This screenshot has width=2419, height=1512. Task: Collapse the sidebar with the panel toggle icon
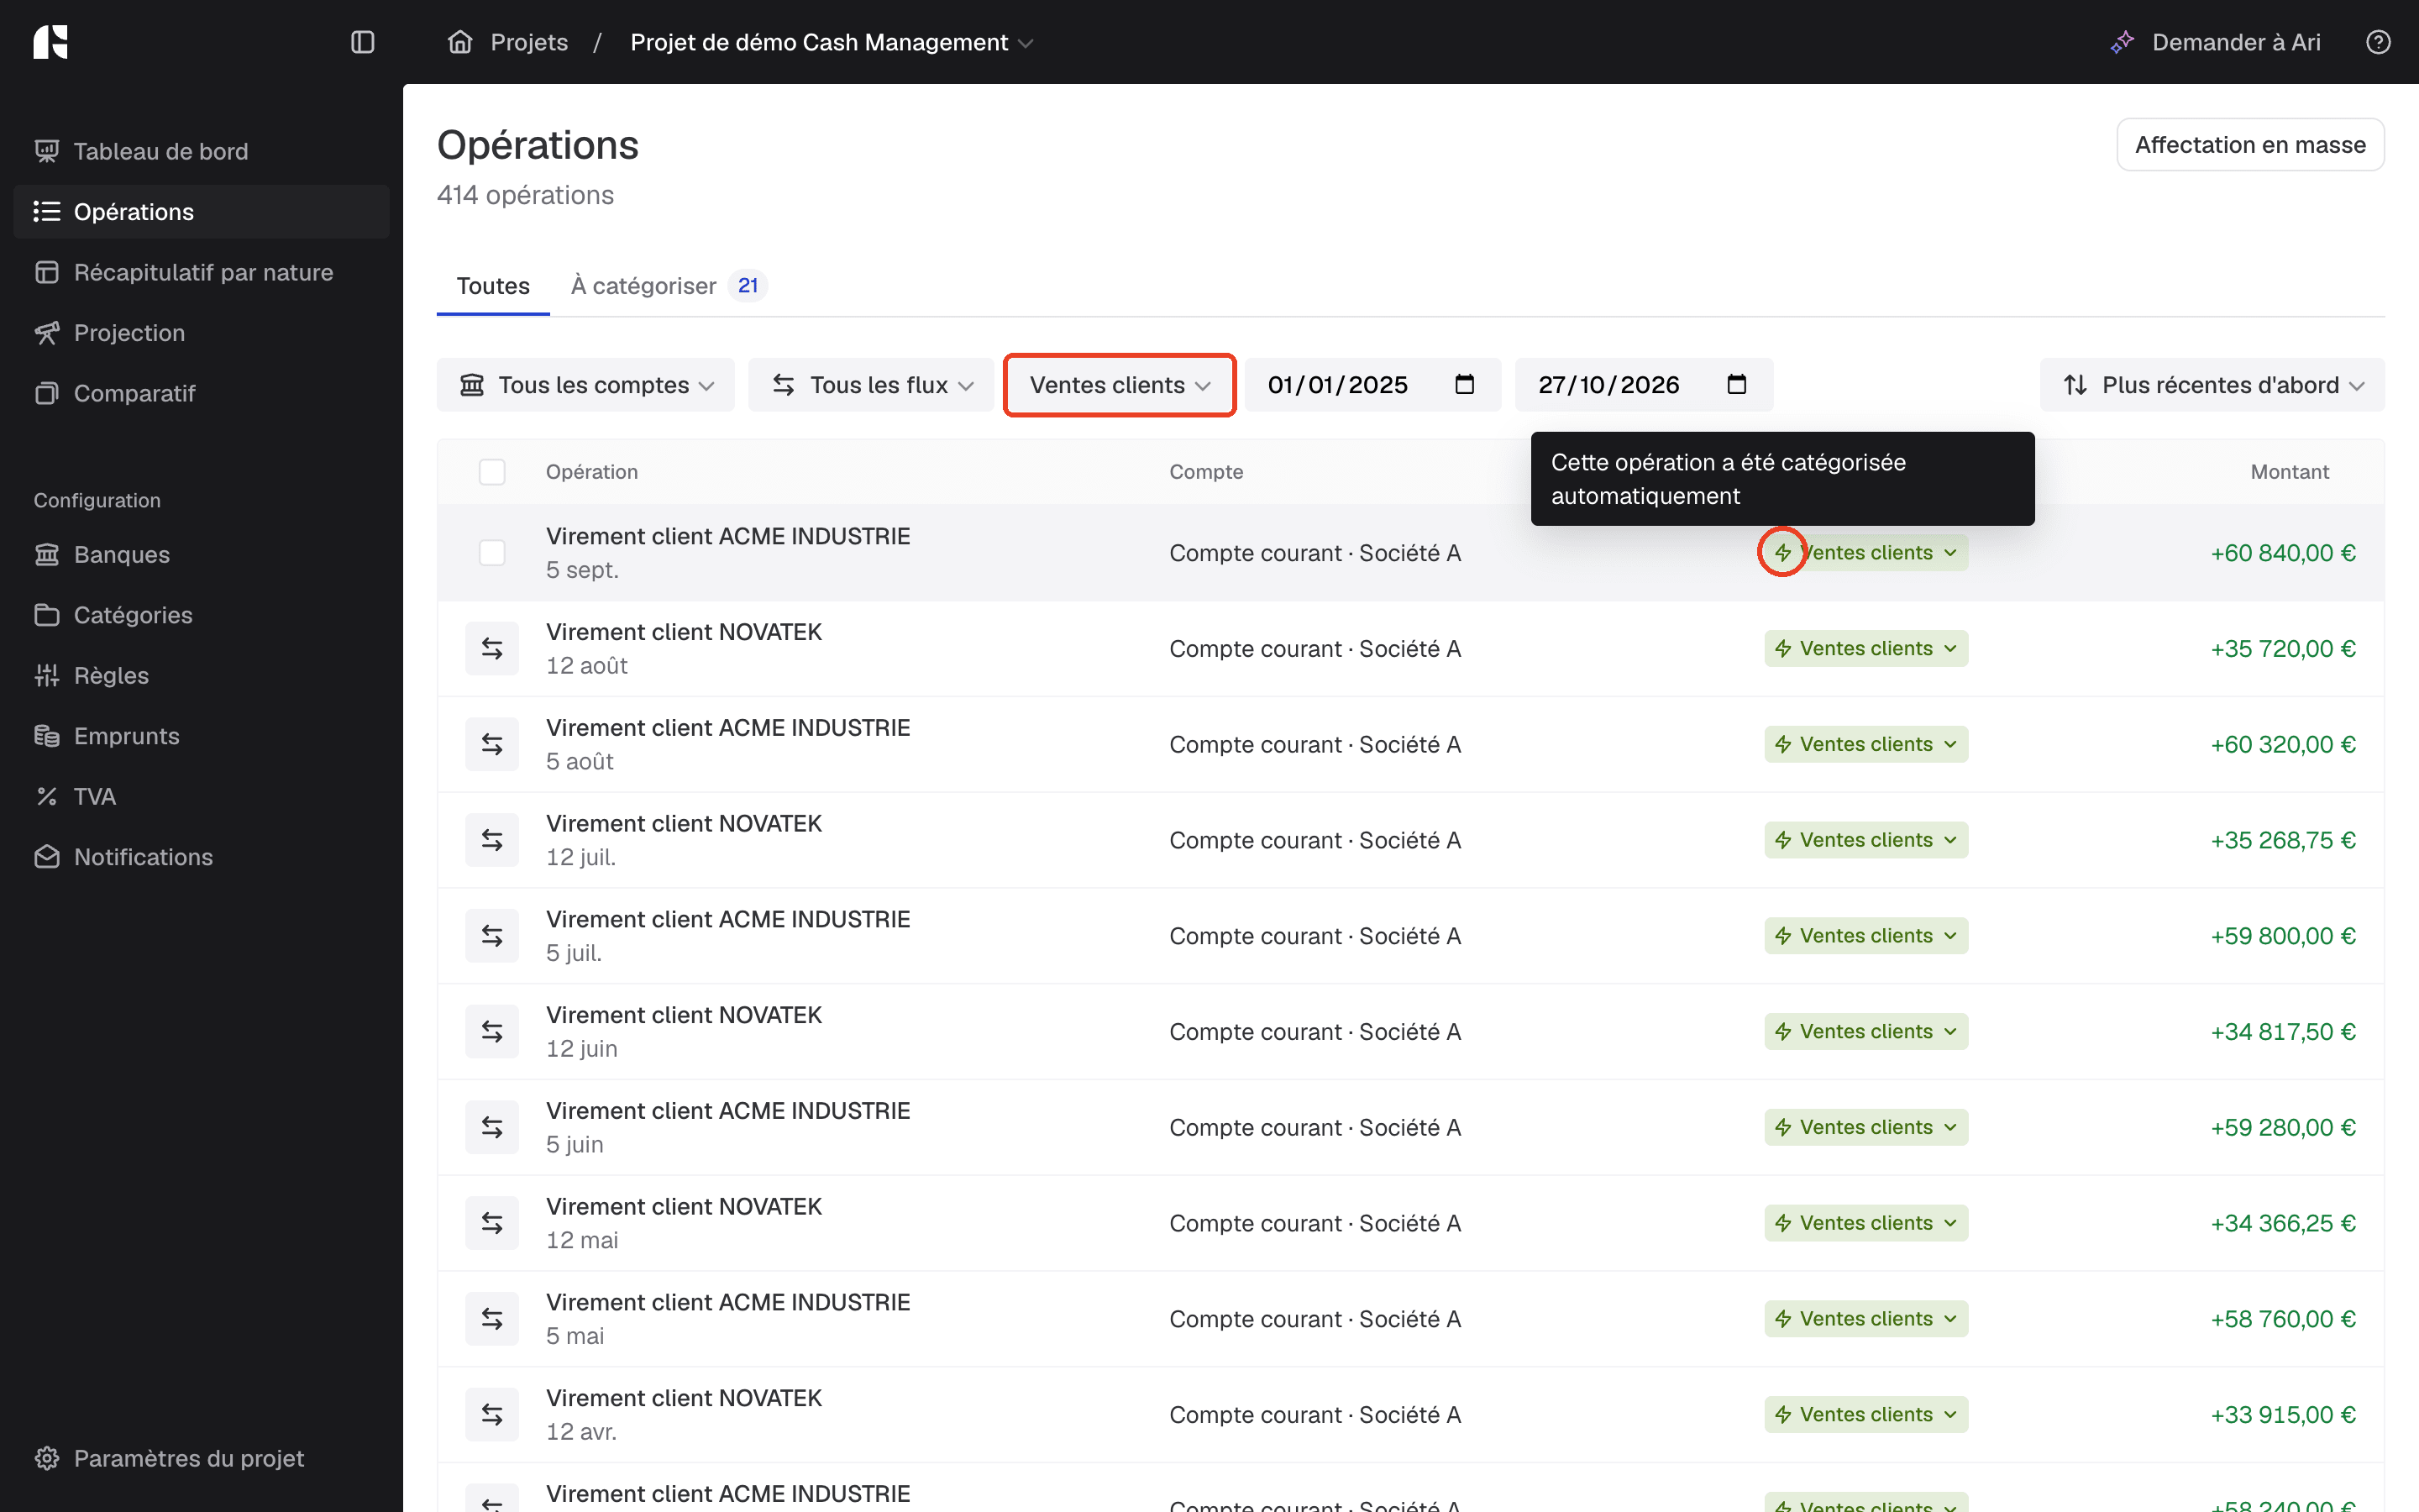[363, 42]
